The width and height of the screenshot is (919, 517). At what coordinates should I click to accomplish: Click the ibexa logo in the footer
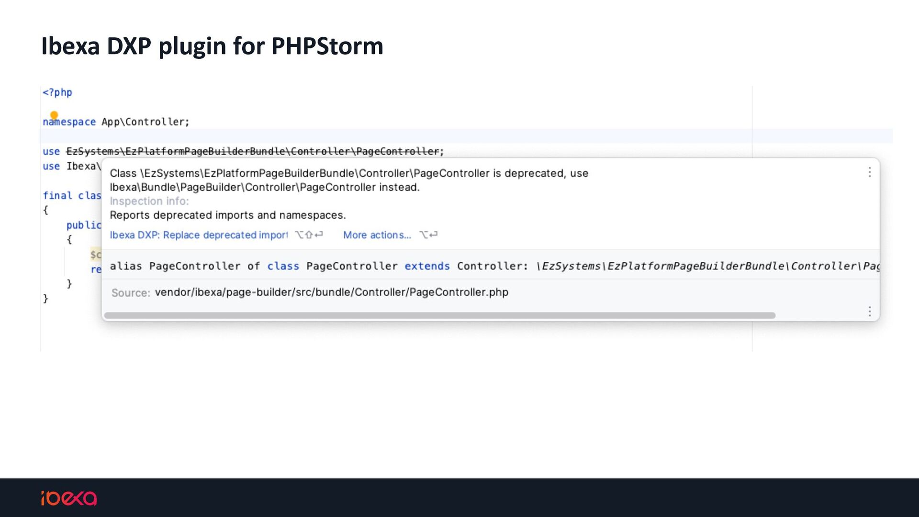[69, 498]
